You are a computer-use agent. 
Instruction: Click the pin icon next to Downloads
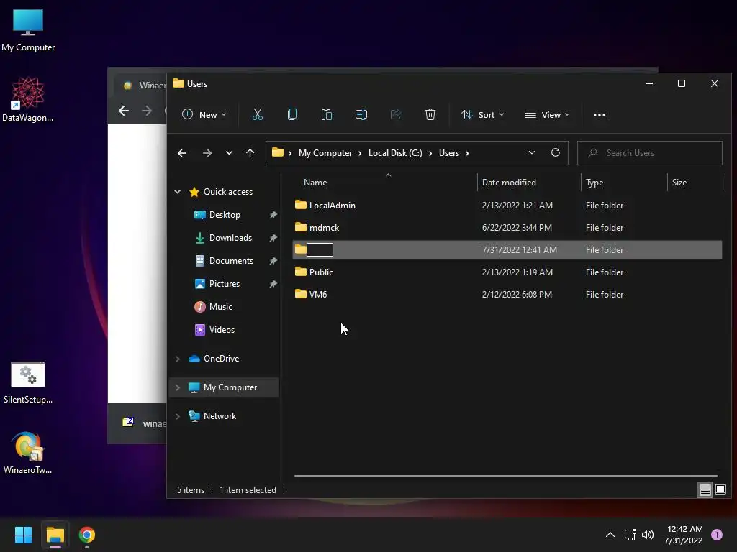click(273, 238)
